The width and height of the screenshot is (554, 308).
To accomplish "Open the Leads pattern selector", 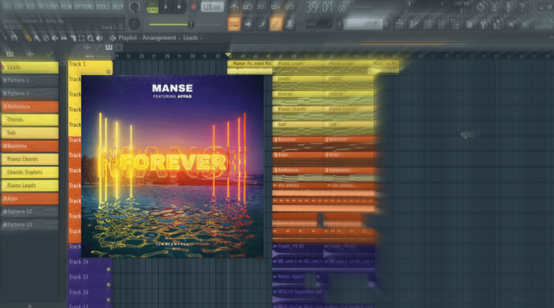I will click(364, 24).
